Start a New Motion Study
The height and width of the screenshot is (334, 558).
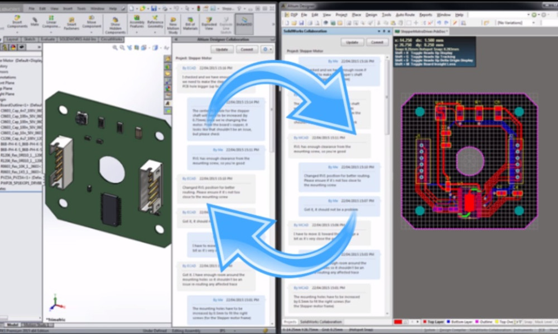pos(173,25)
